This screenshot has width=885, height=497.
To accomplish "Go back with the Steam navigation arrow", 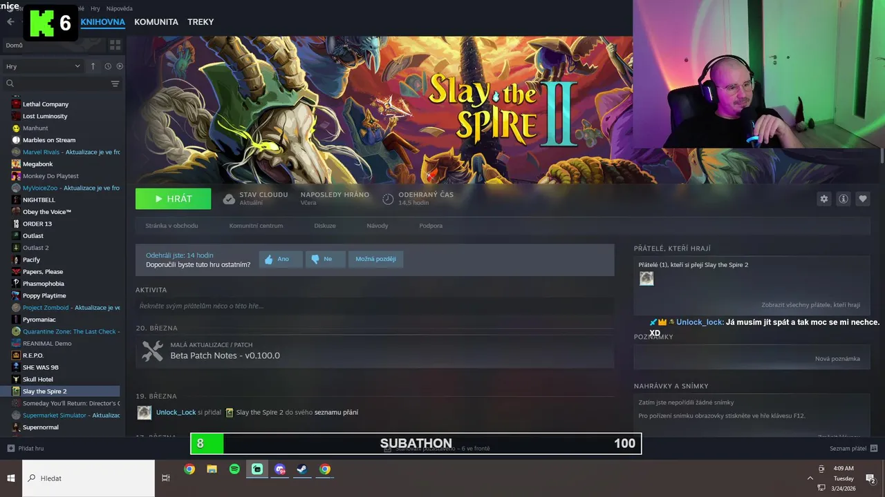I will tap(10, 22).
